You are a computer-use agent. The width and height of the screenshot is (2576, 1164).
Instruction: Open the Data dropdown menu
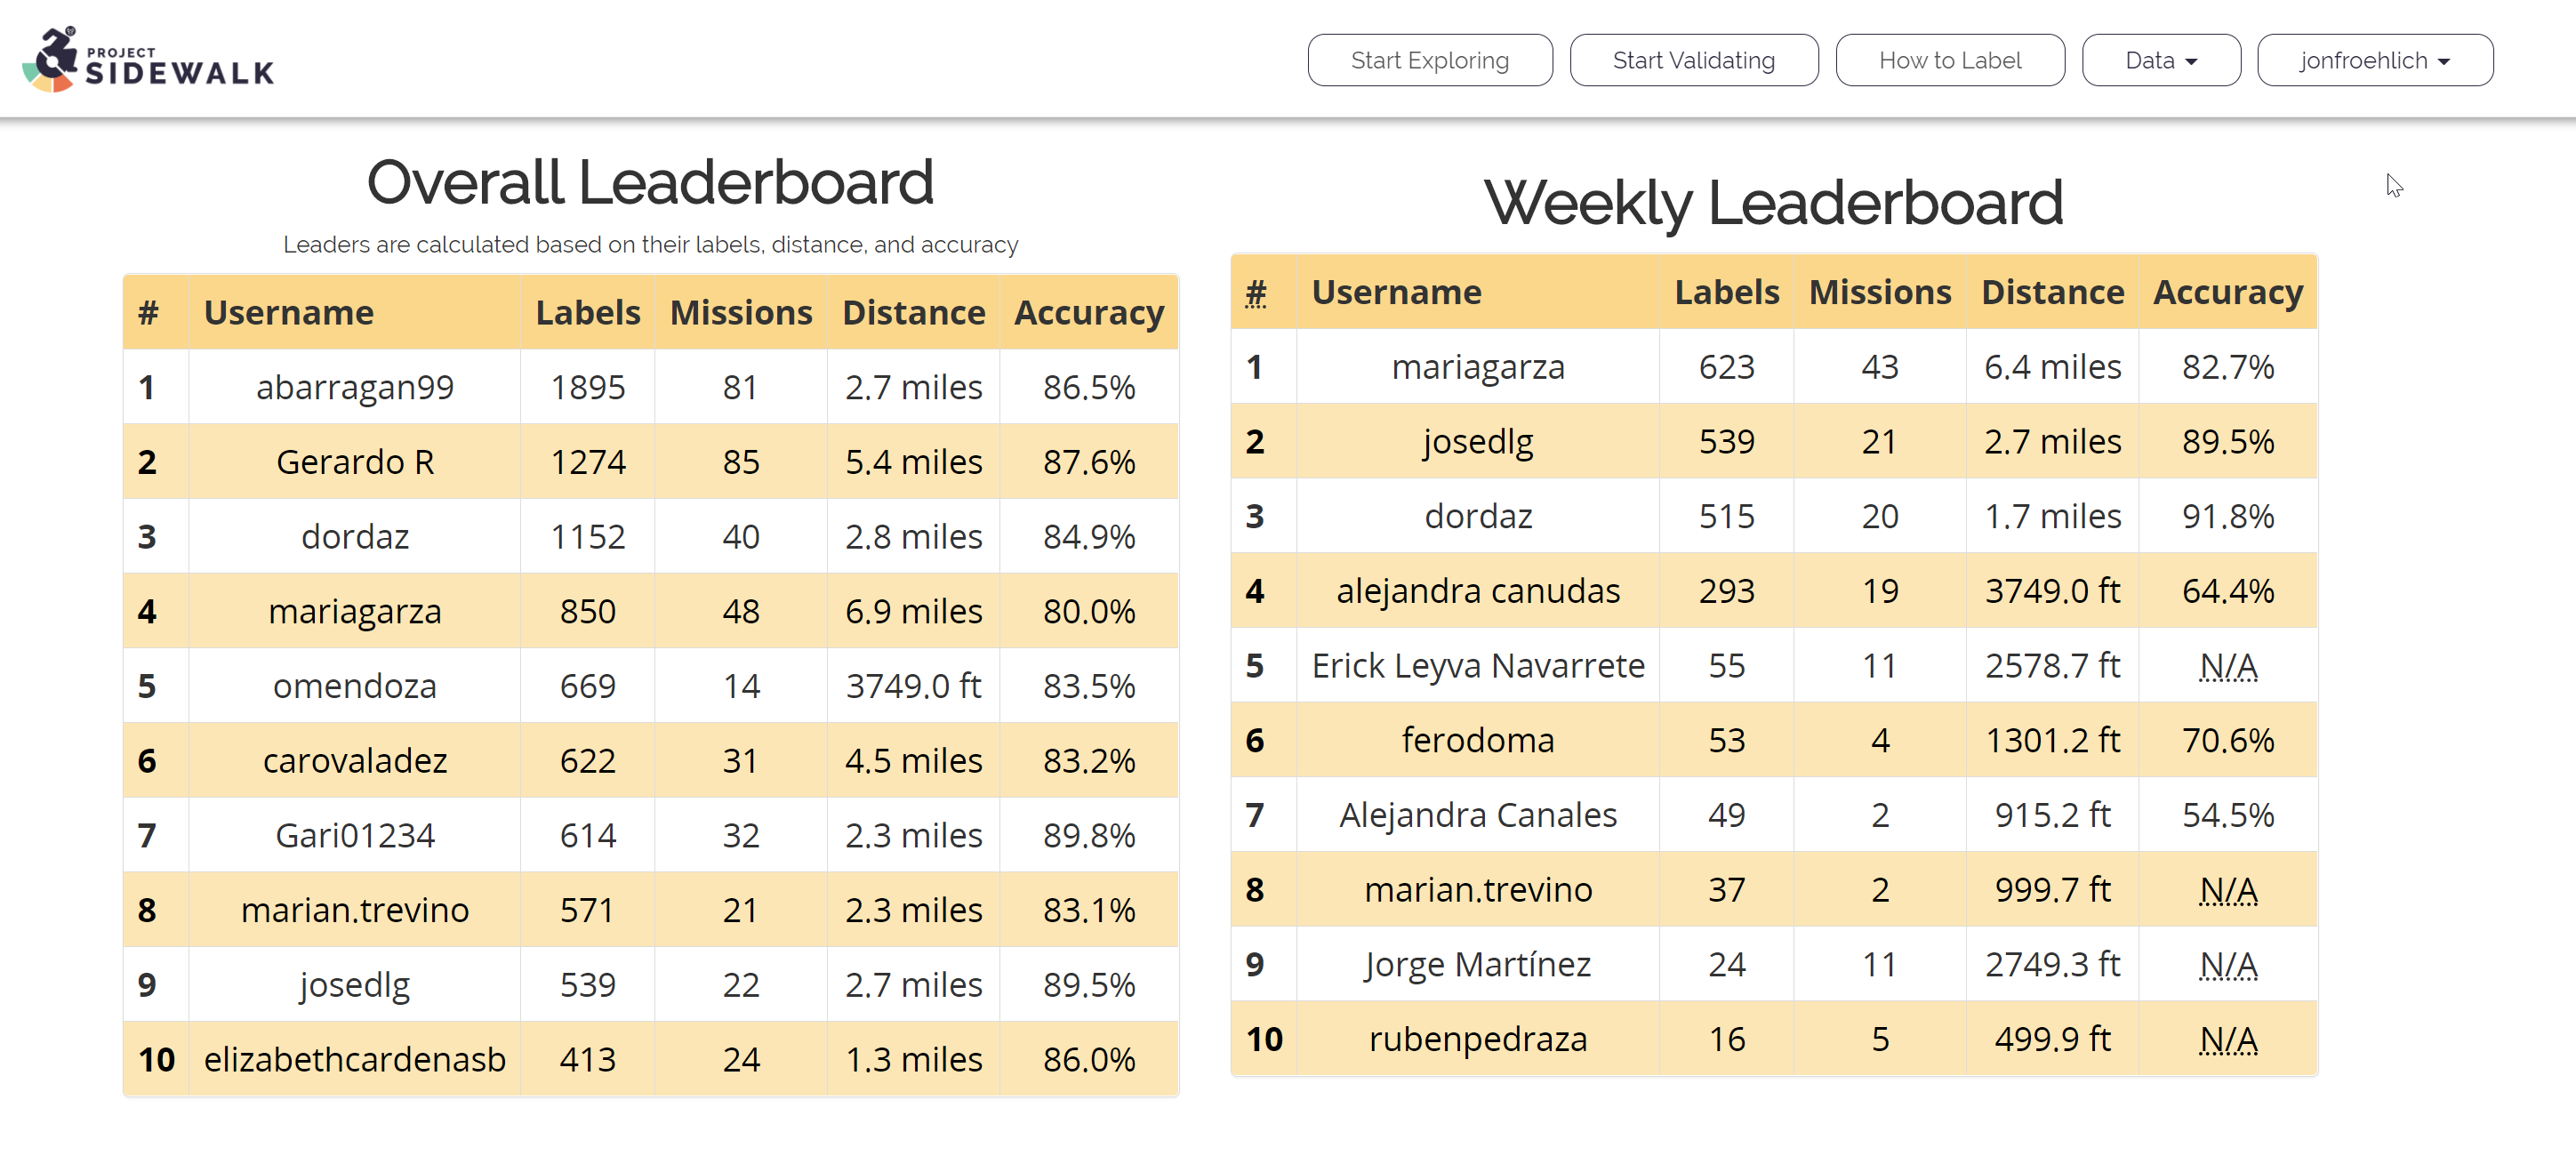pos(2160,59)
